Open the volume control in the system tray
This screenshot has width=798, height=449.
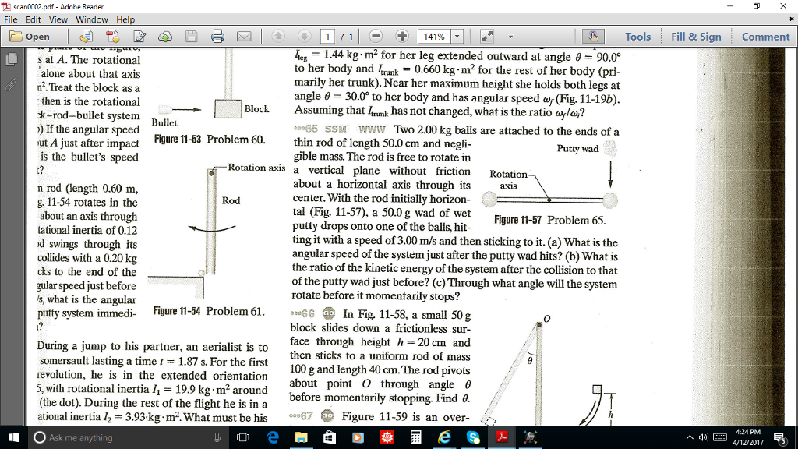pyautogui.click(x=703, y=439)
